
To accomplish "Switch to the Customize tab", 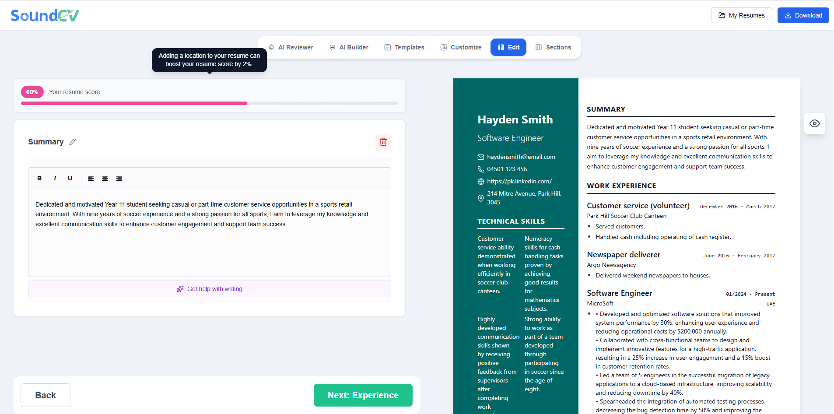I will tap(461, 47).
